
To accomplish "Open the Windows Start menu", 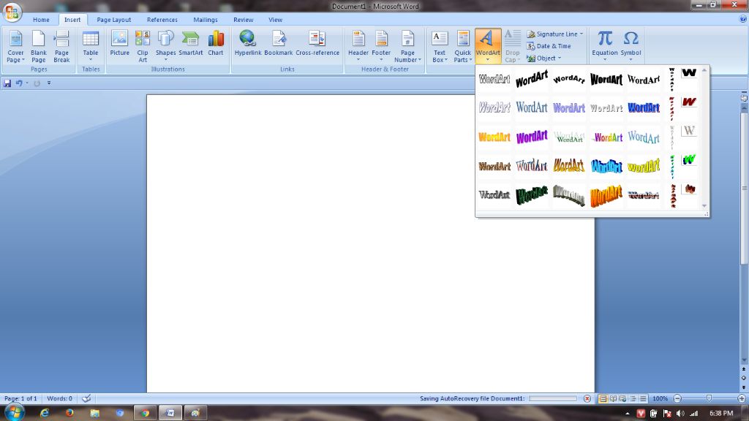I will pyautogui.click(x=14, y=412).
